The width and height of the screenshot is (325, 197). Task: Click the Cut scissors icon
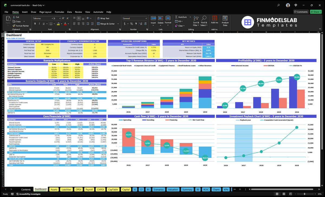pyautogui.click(x=14, y=17)
